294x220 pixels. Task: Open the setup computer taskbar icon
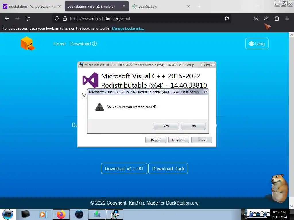[115, 214]
